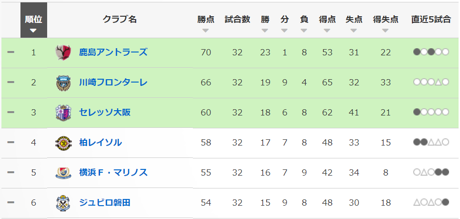Sort table by 得失点 column arrow

[x=385, y=31]
